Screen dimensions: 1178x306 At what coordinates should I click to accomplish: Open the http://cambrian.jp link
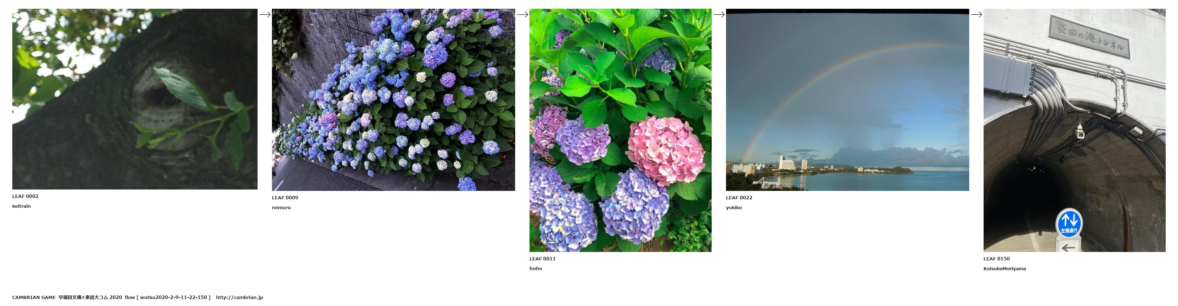coord(239,297)
